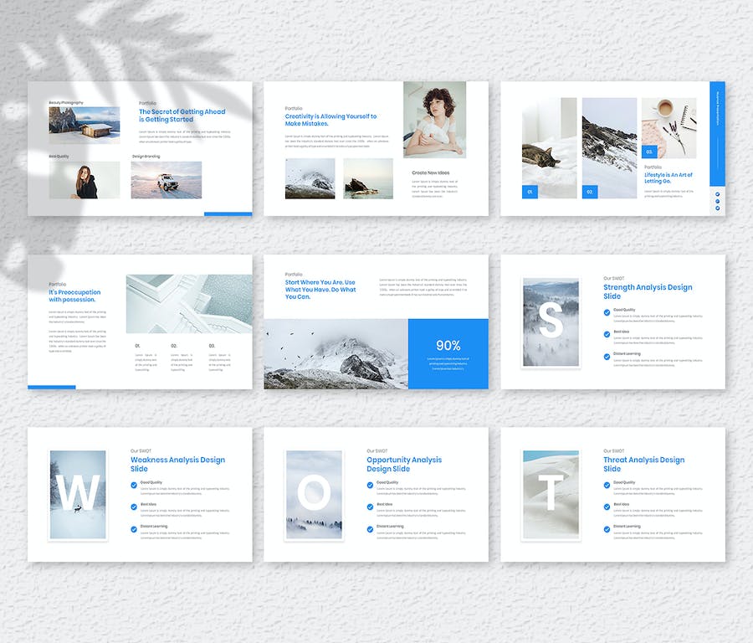Screen dimensions: 753x643
Task: Click the top round icon below the blue sidebar
Action: [717, 193]
